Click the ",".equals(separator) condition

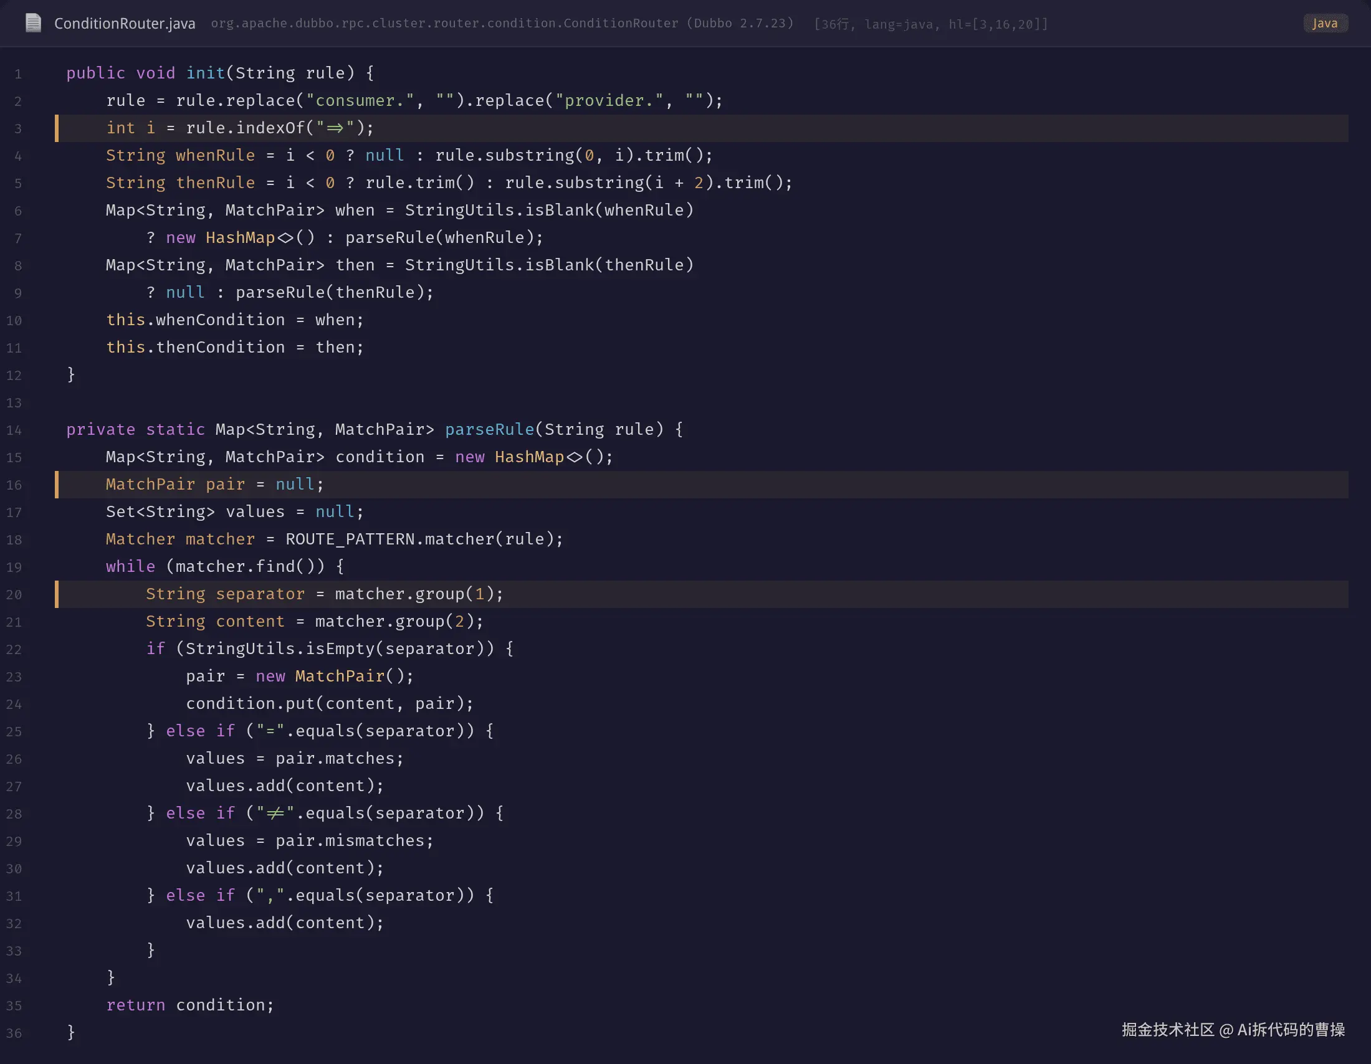tap(360, 895)
